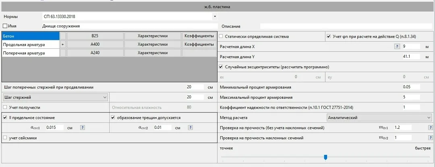Open Метод расчета dropdown Аналитический

pos(379,118)
